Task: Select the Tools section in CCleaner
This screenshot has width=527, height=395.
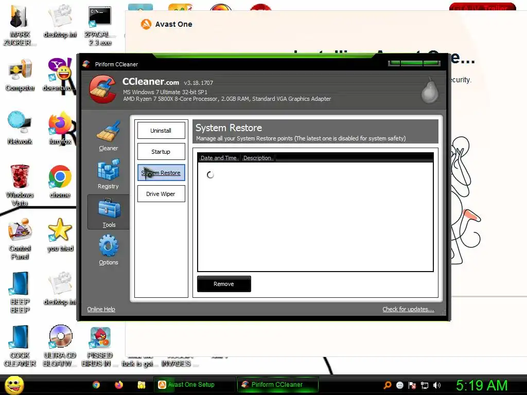Action: coord(109,212)
